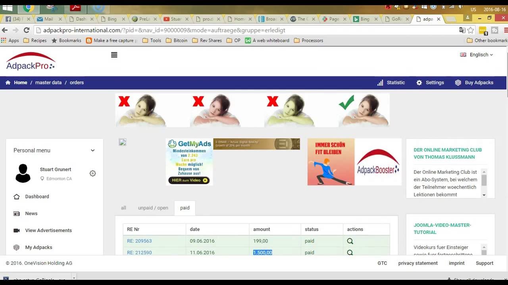Click the Windows Start button

8,8
